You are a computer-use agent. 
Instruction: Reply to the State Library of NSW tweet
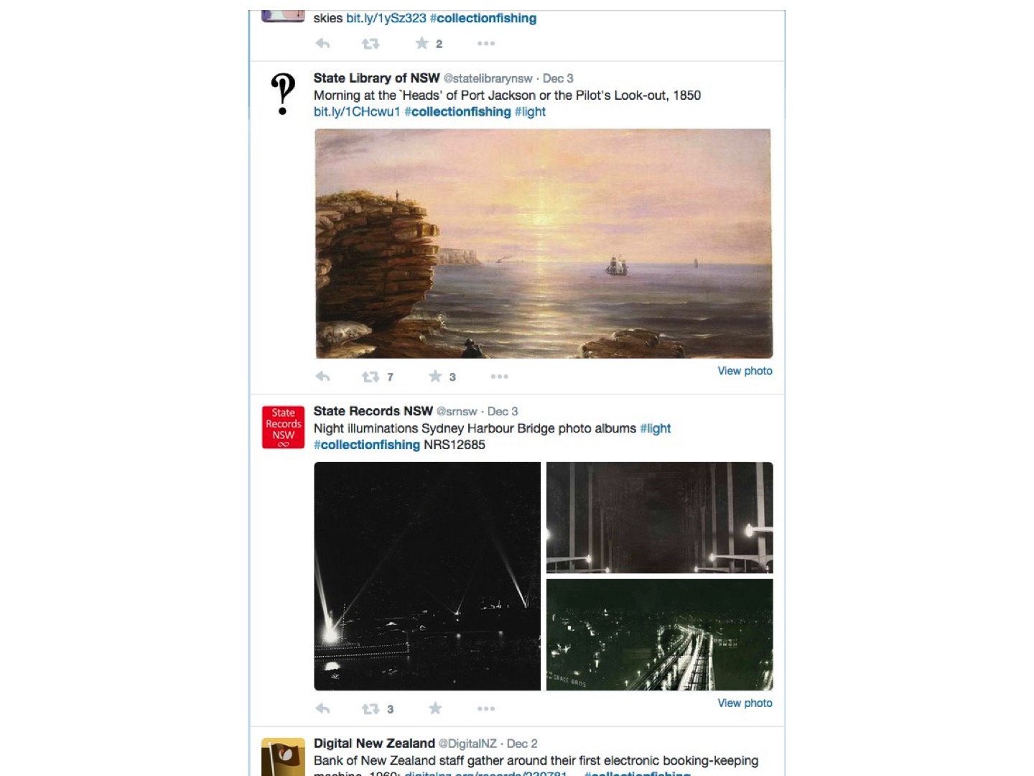(323, 377)
